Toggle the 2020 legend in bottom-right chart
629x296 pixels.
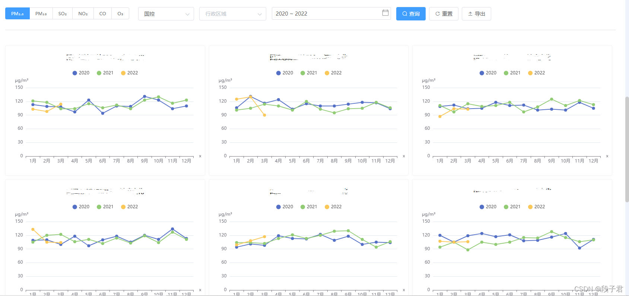click(x=488, y=207)
